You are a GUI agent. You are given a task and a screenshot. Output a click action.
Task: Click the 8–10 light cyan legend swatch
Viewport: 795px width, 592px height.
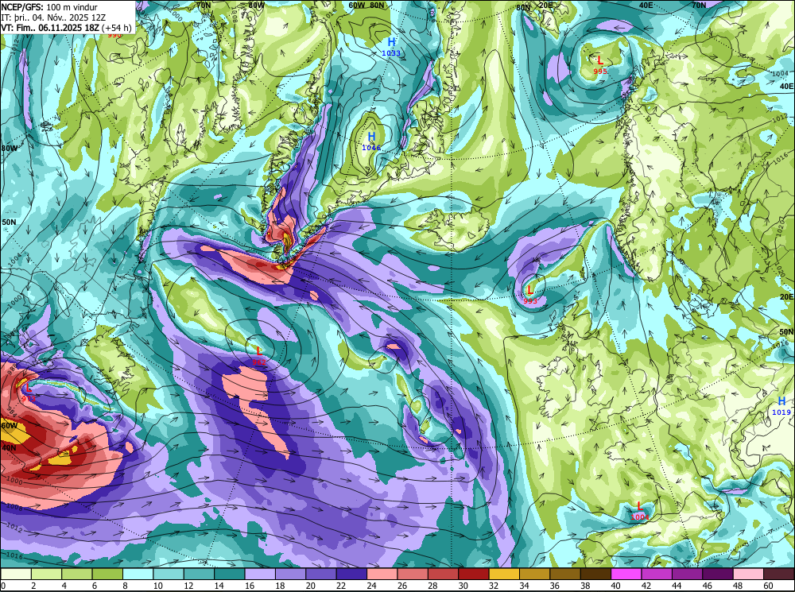pyautogui.click(x=138, y=574)
